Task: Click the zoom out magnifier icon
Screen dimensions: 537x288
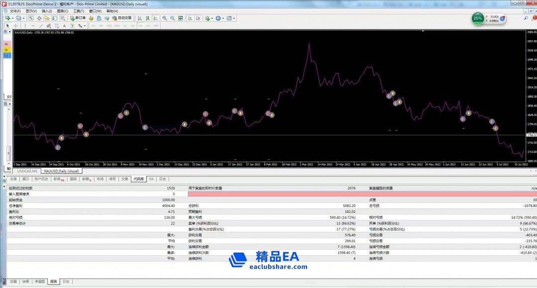Action: (x=172, y=18)
